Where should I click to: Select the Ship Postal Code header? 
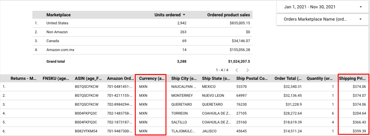pyautogui.click(x=252, y=79)
